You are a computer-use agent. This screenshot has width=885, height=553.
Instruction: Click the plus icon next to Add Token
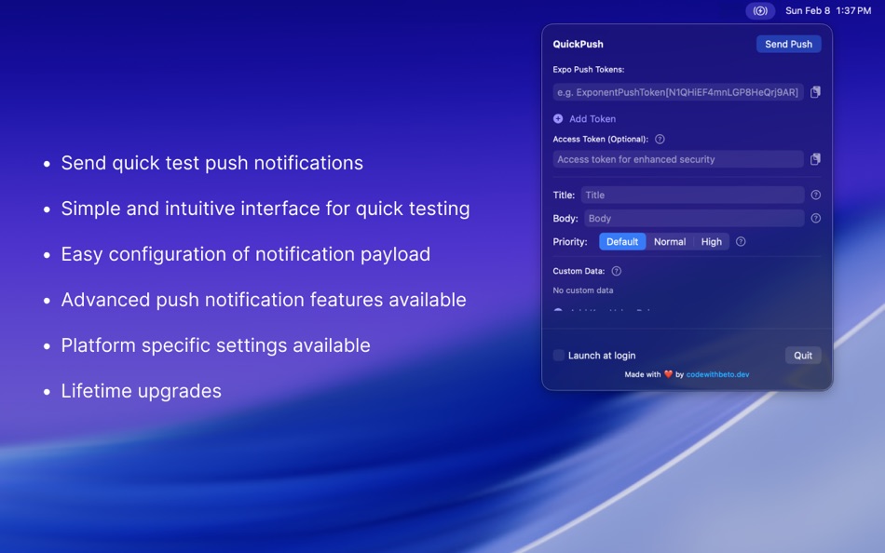pyautogui.click(x=559, y=119)
